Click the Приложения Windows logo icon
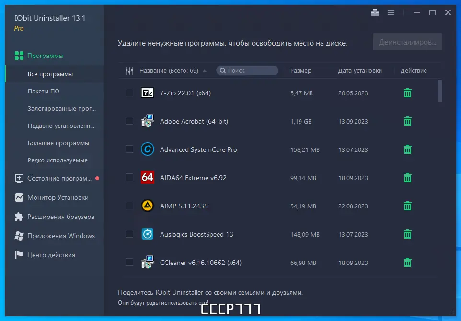The height and width of the screenshot is (321, 461). 19,236
